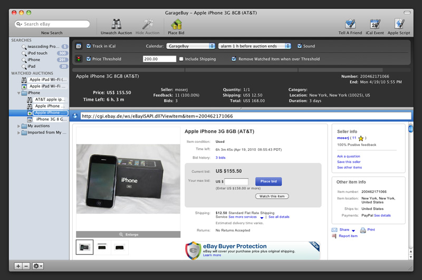Click the Enlarge magnifier under the photo

pos(121,235)
